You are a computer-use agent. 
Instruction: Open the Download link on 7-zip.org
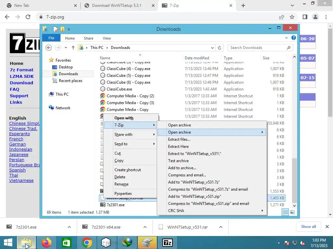click(x=21, y=83)
